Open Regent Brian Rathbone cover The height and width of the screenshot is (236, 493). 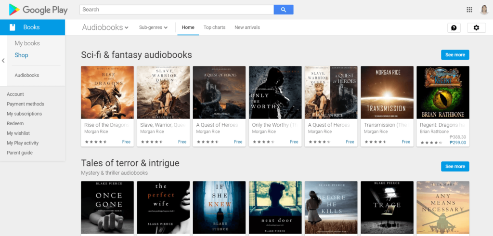point(443,92)
